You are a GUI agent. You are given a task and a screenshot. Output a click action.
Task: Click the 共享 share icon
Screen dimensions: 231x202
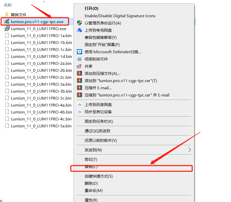79,66
